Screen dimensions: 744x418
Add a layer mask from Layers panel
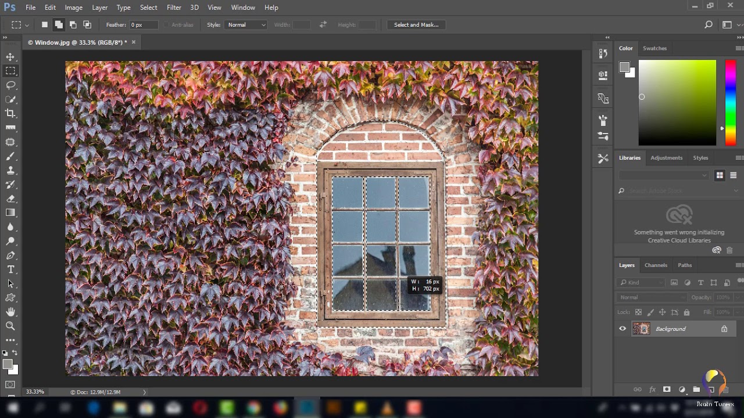[x=667, y=390]
